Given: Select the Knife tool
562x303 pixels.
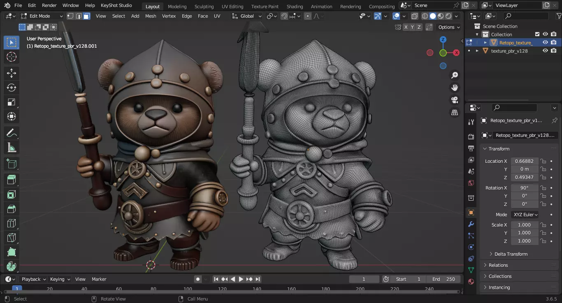Looking at the screenshot, I should 12,238.
